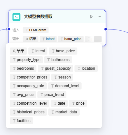Viewport: 128px width, 135px height.
Task: Select the avg_price parameter chip
Action: click(23, 95)
